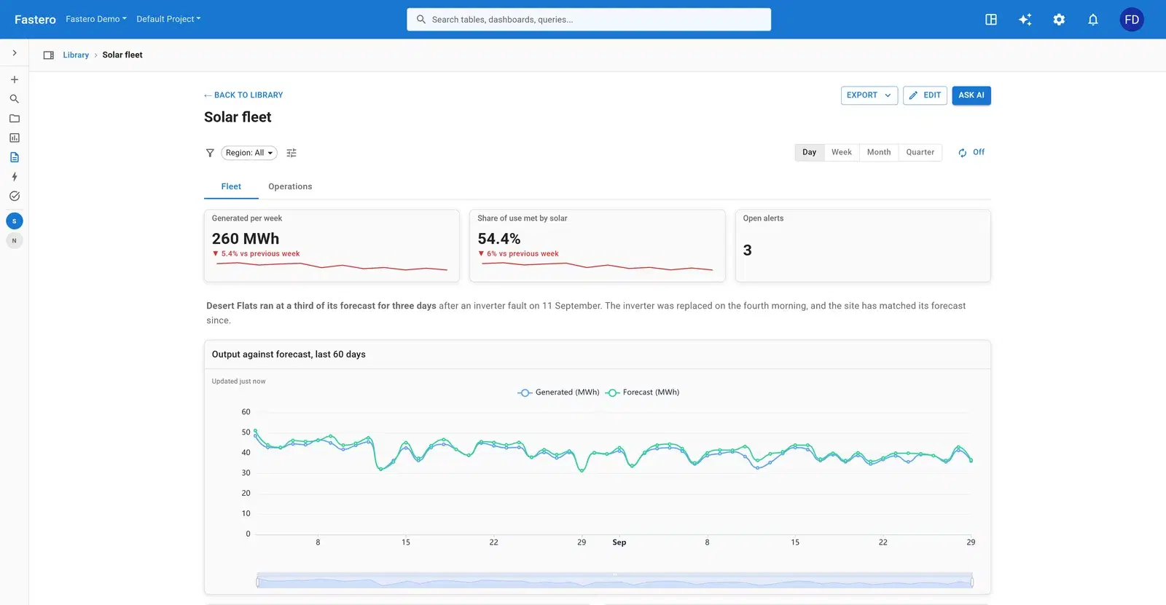Open the Export dropdown
The width and height of the screenshot is (1166, 605).
coord(869,95)
